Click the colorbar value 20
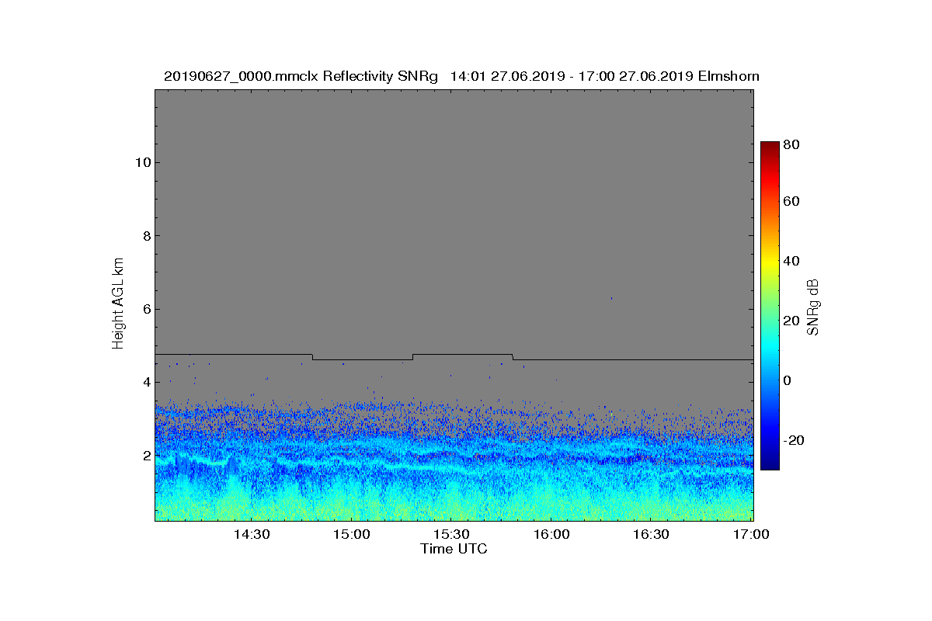The height and width of the screenshot is (621, 932). pos(792,321)
